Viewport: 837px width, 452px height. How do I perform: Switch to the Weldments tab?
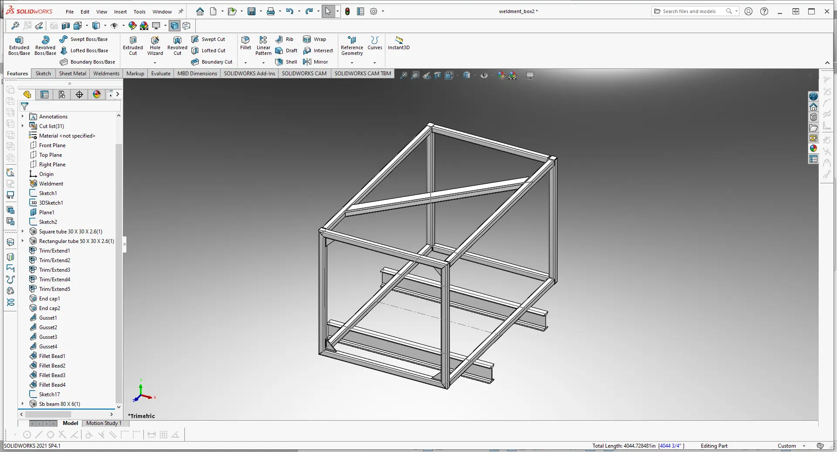click(x=106, y=74)
